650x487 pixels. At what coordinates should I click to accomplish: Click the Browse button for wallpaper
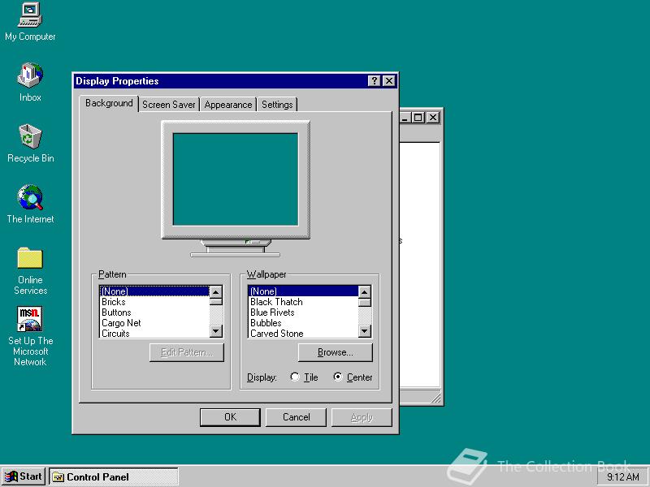(335, 352)
